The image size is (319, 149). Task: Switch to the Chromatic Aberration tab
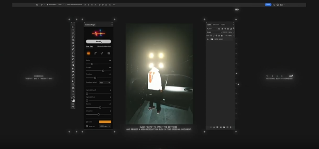(104, 46)
